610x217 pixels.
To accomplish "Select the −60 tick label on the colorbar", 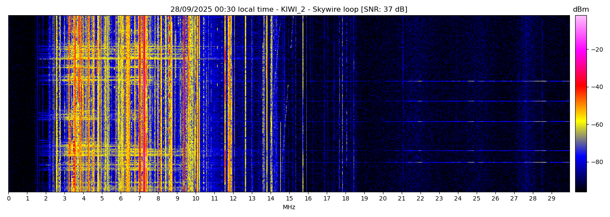I will pos(595,124).
